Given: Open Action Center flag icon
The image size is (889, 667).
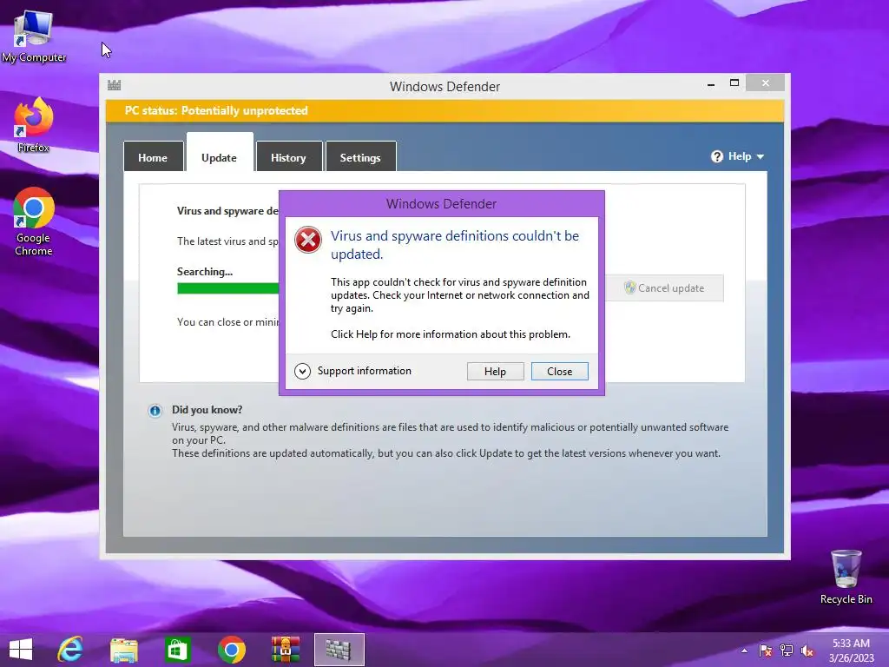Looking at the screenshot, I should tap(766, 650).
